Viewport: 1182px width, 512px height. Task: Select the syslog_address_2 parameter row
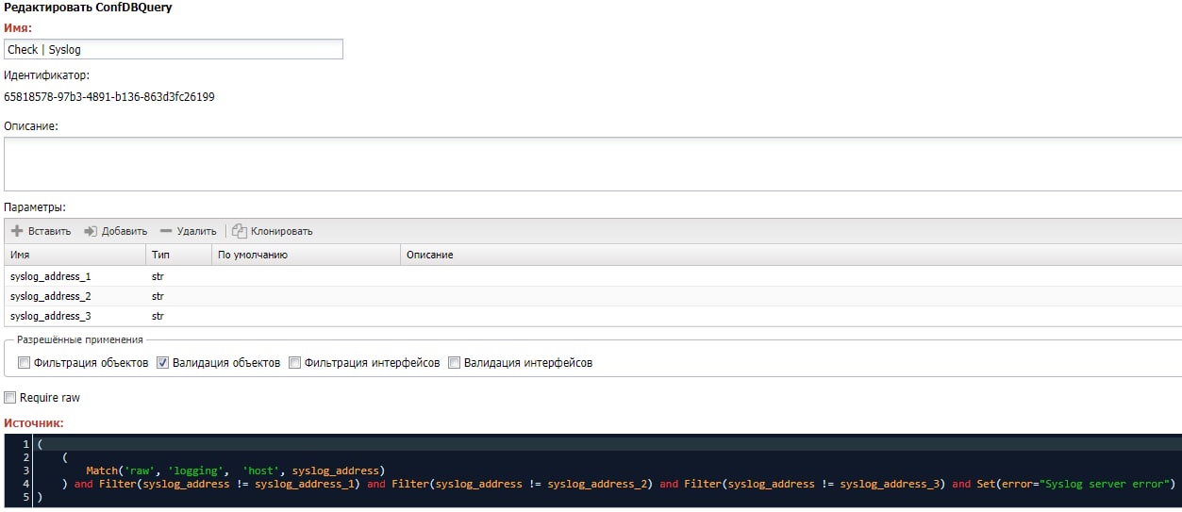tap(592, 296)
